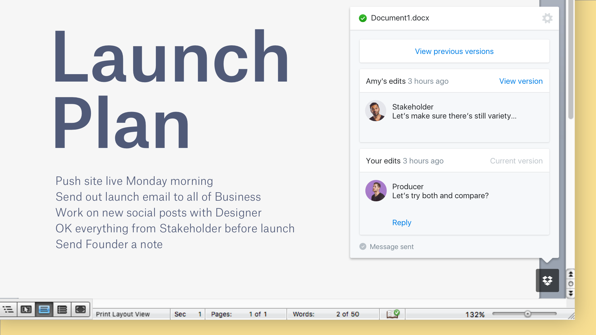This screenshot has width=596, height=335.
Task: Reply to Producer's comment
Action: tap(402, 222)
